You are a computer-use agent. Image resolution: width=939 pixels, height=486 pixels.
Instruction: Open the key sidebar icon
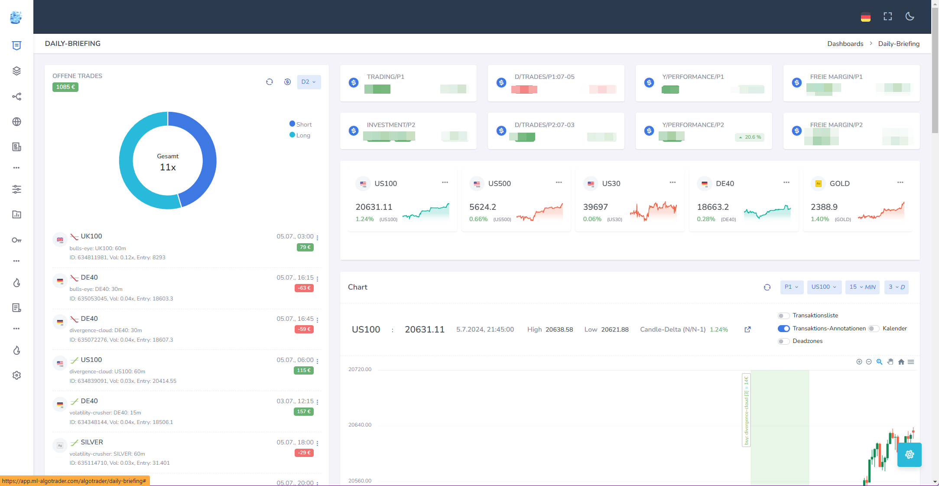16,240
